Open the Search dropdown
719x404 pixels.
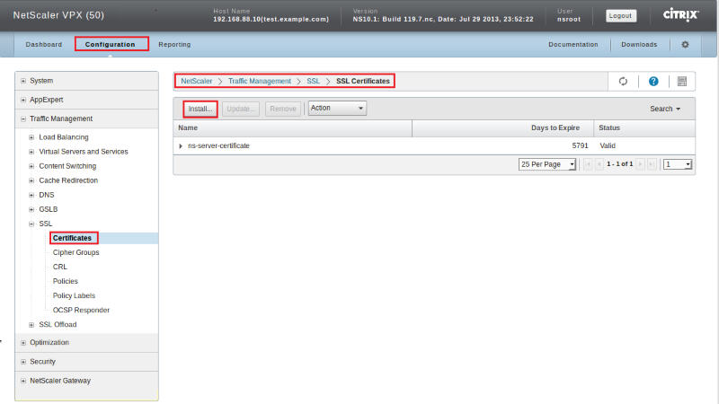point(665,109)
